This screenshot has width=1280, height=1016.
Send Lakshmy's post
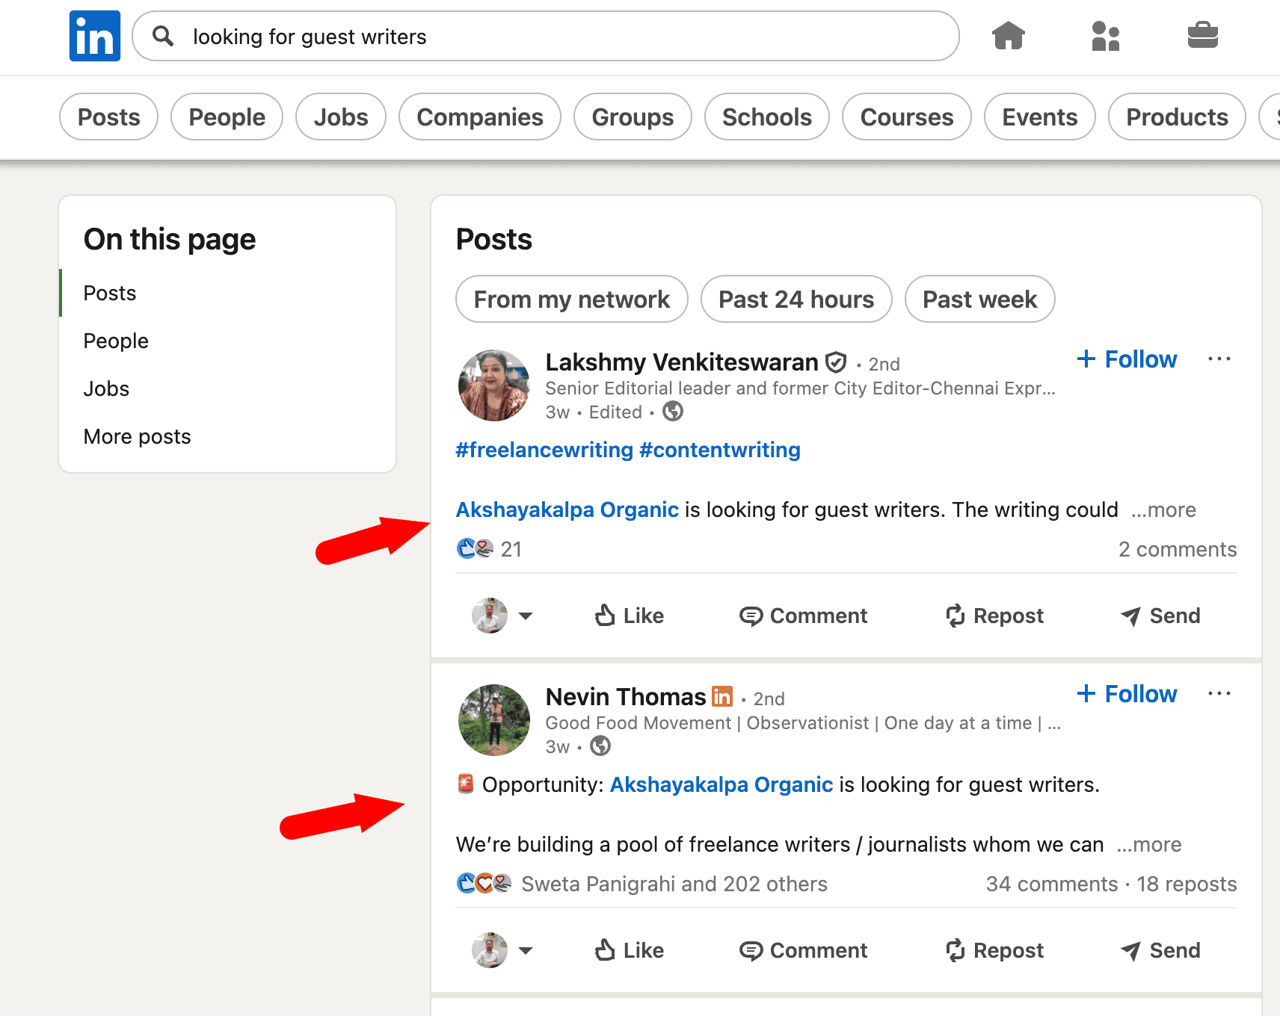[1160, 616]
